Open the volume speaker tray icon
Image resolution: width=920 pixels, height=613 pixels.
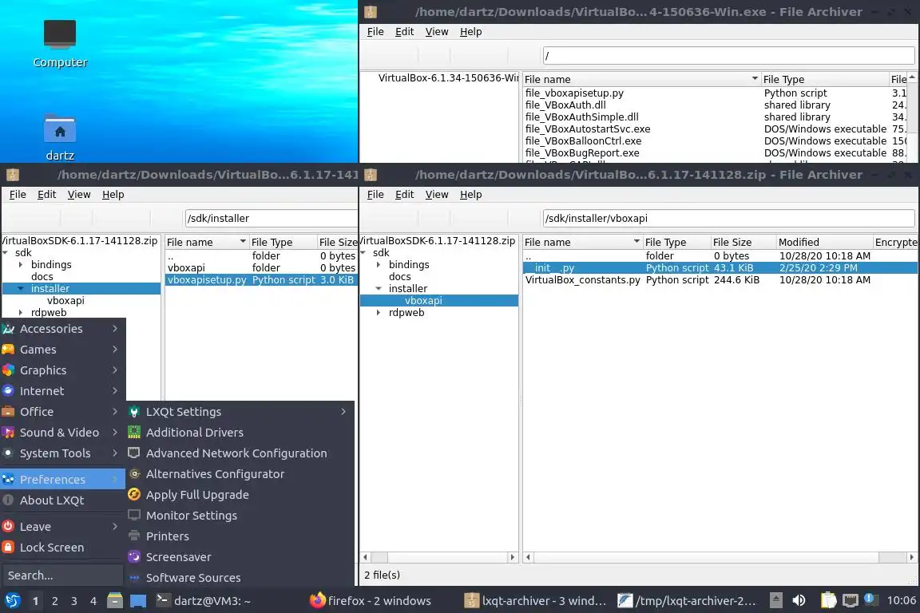tap(799, 600)
